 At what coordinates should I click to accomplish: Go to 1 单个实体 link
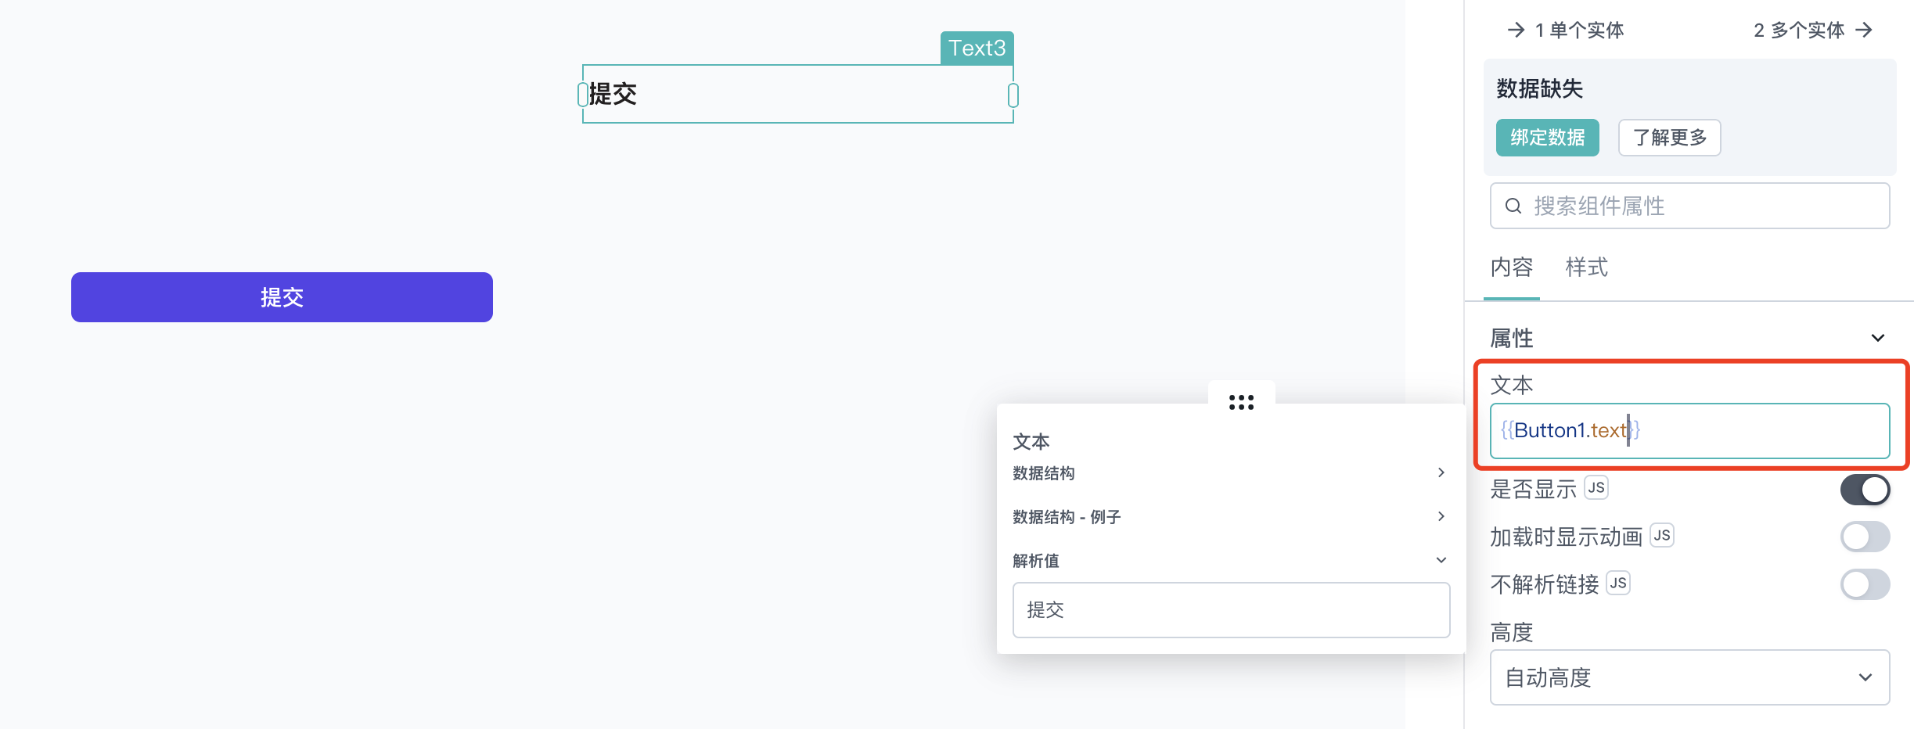(x=1566, y=30)
